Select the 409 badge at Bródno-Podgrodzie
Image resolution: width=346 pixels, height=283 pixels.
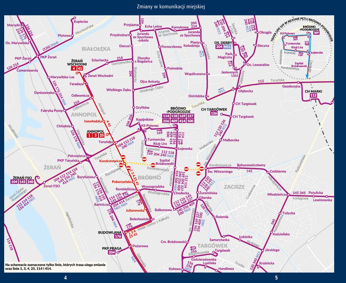(174, 121)
